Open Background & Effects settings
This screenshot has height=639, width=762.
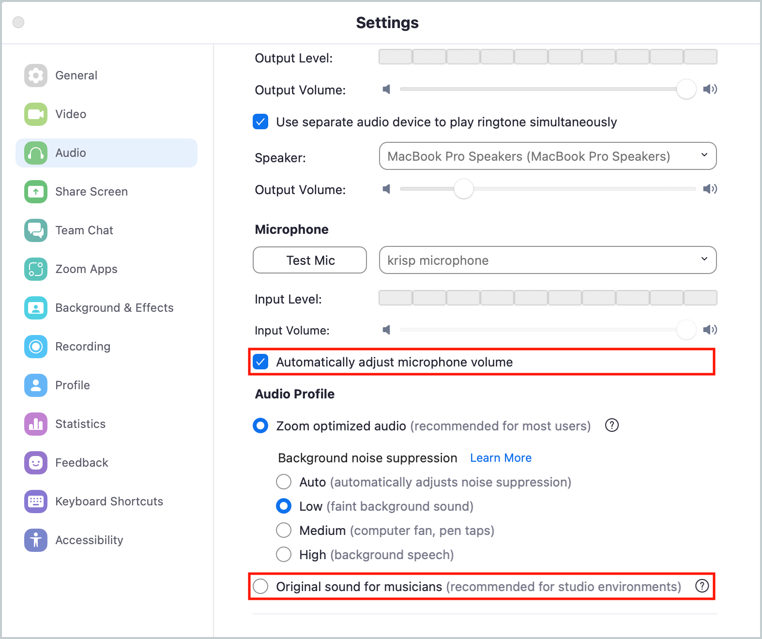pyautogui.click(x=107, y=308)
